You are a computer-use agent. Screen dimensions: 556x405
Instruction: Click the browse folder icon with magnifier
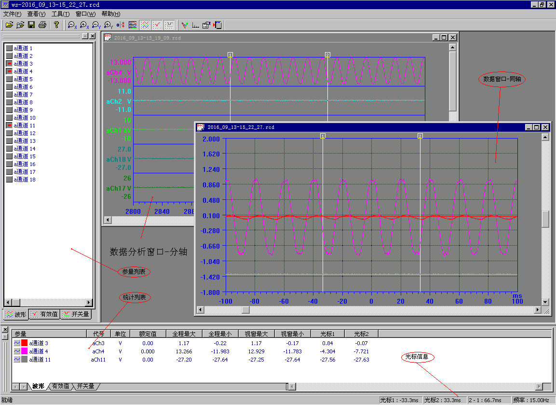click(20, 25)
